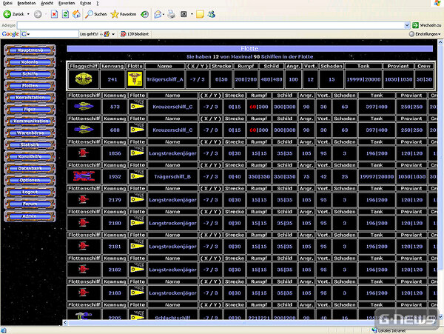Select the Kreuzerschiff_C ship icon, Kennung 573
Image resolution: width=444 pixels, height=334 pixels.
point(82,107)
